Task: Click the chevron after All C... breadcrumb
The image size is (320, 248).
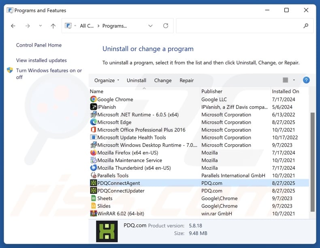Action: (98, 26)
